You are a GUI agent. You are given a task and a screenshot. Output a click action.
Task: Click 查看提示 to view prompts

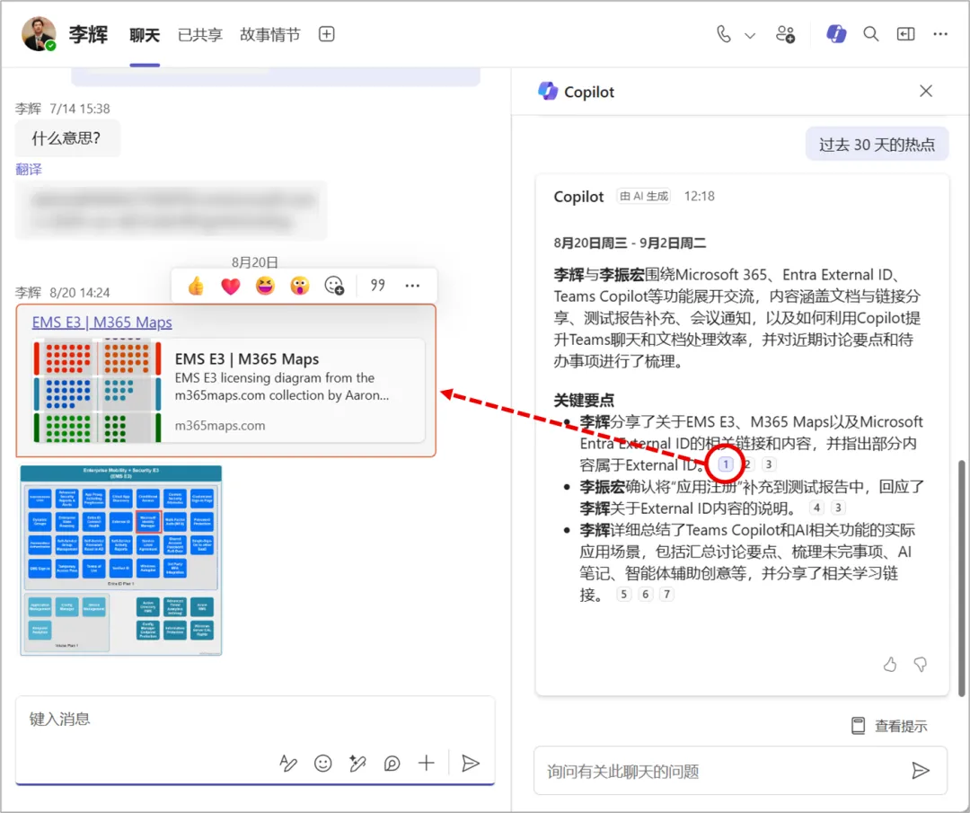point(889,726)
